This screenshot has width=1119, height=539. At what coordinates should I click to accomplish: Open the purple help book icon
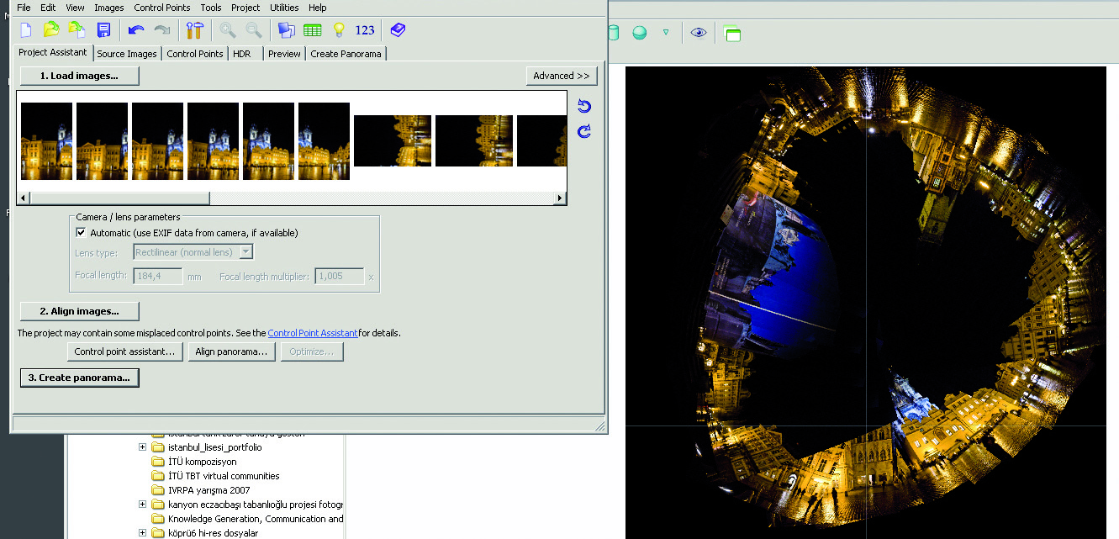pyautogui.click(x=398, y=30)
